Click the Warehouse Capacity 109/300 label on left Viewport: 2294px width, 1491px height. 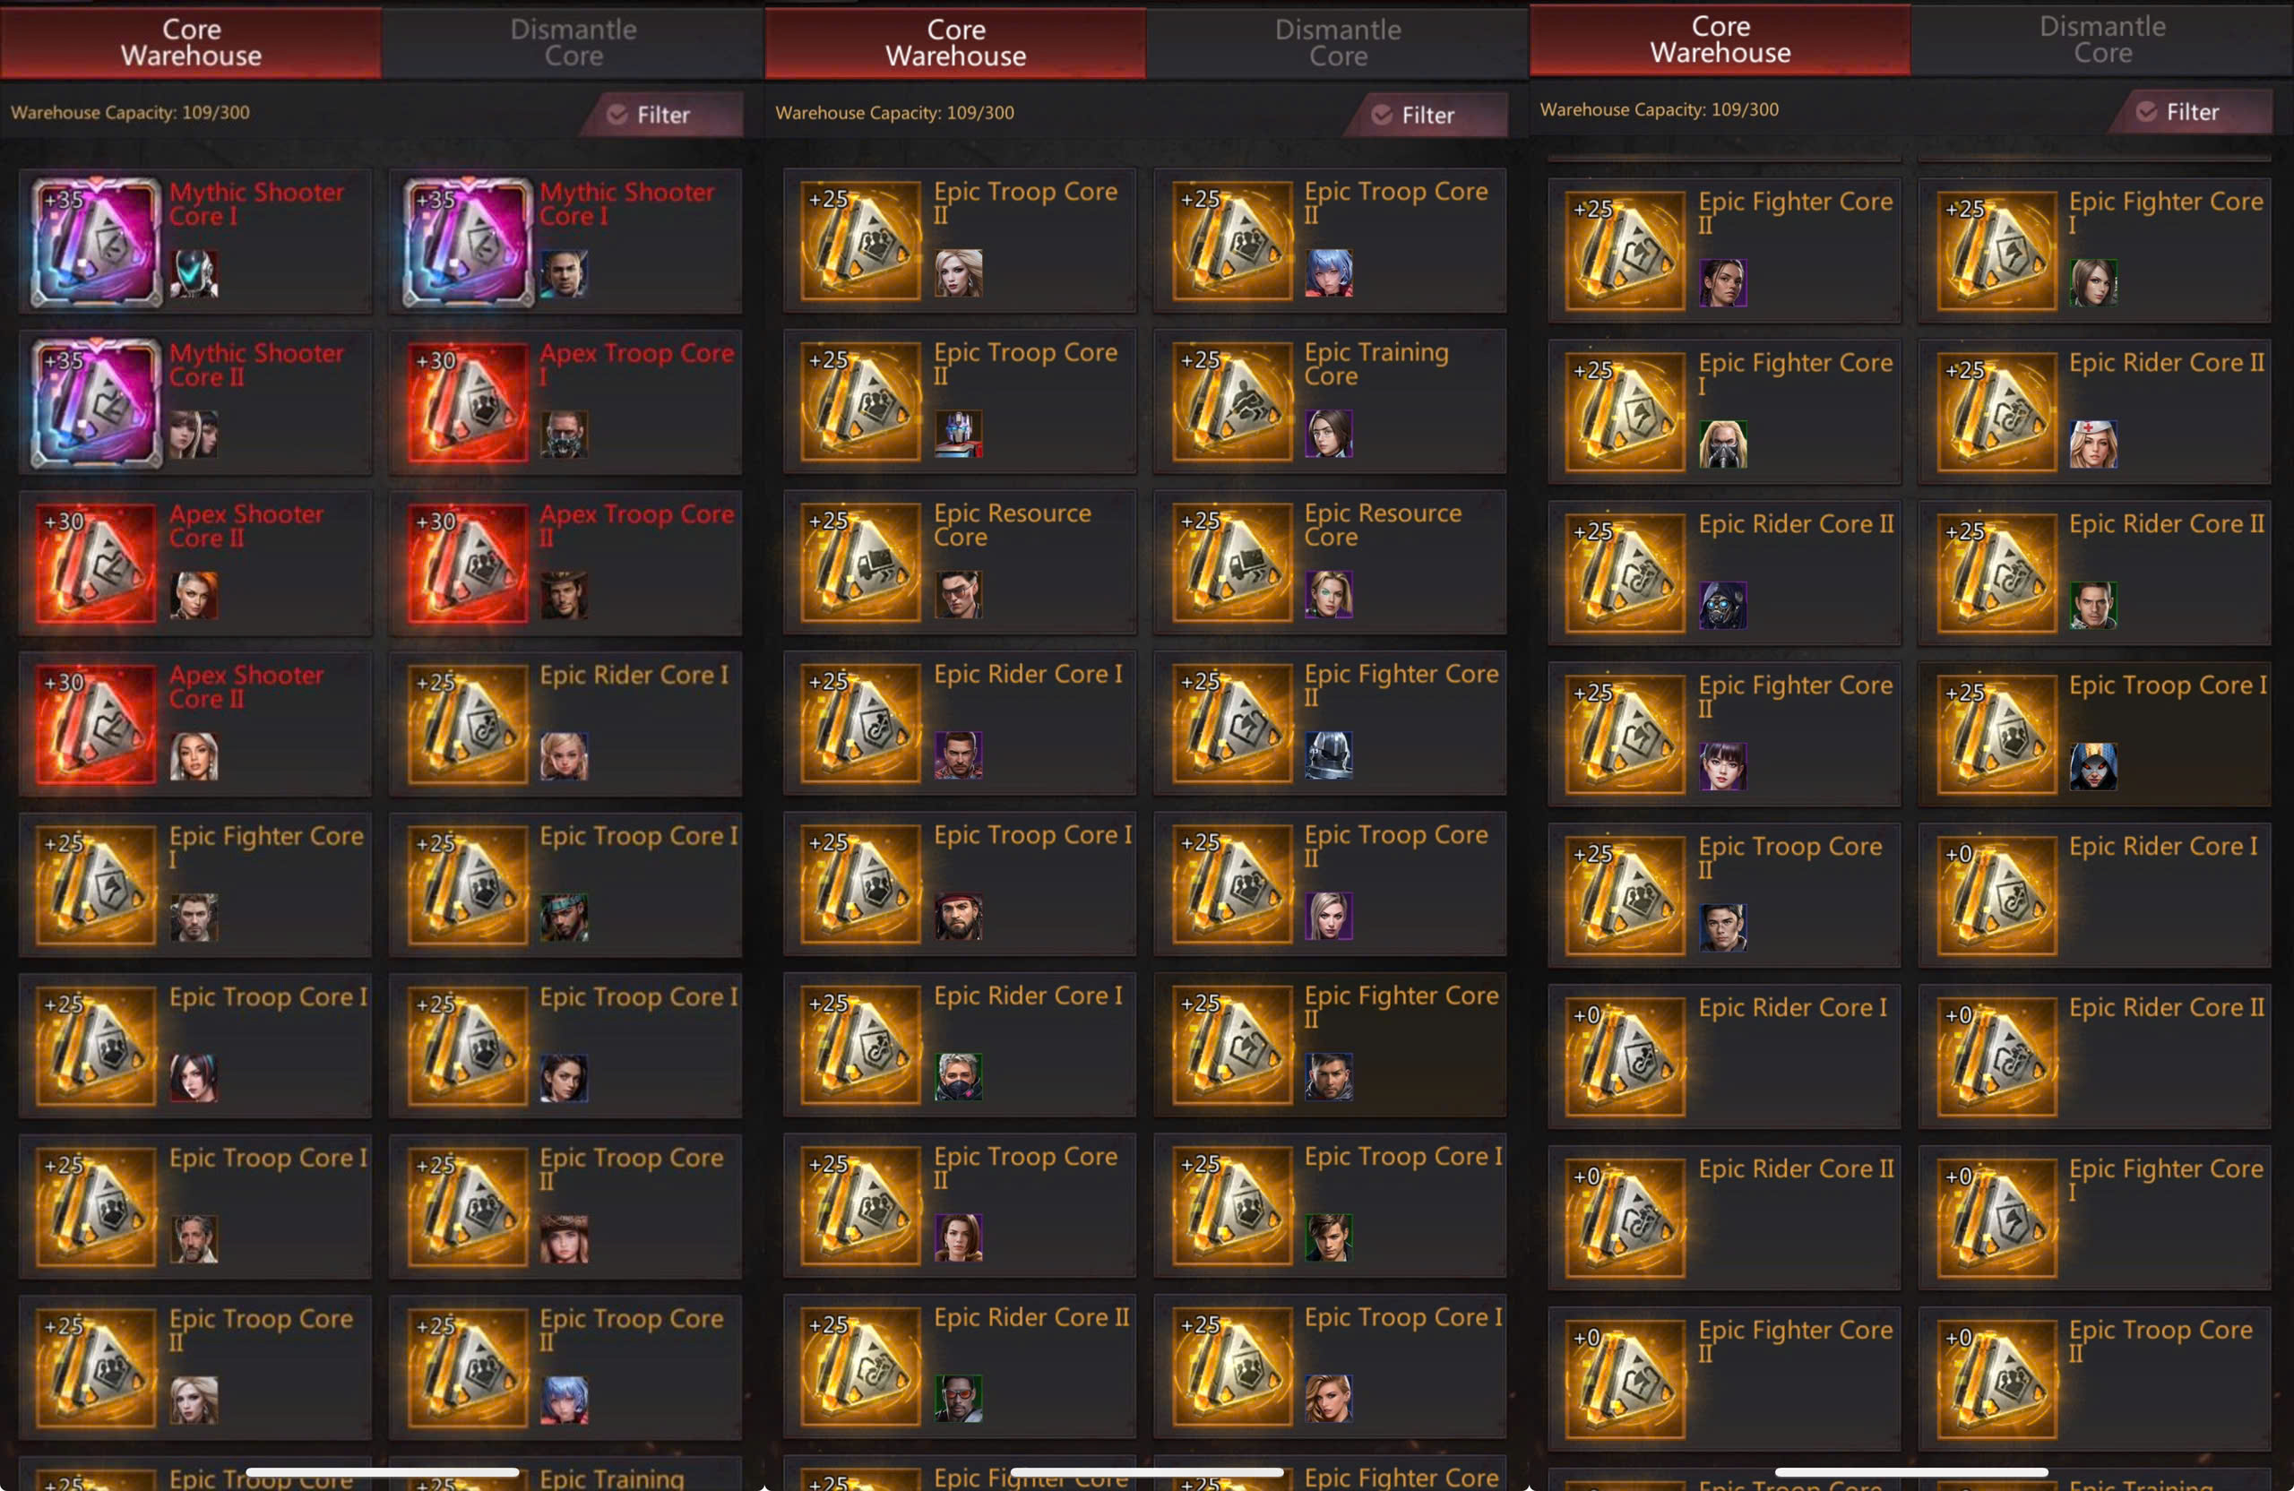[x=130, y=113]
